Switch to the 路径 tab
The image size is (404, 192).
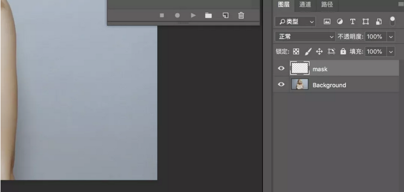pos(327,4)
